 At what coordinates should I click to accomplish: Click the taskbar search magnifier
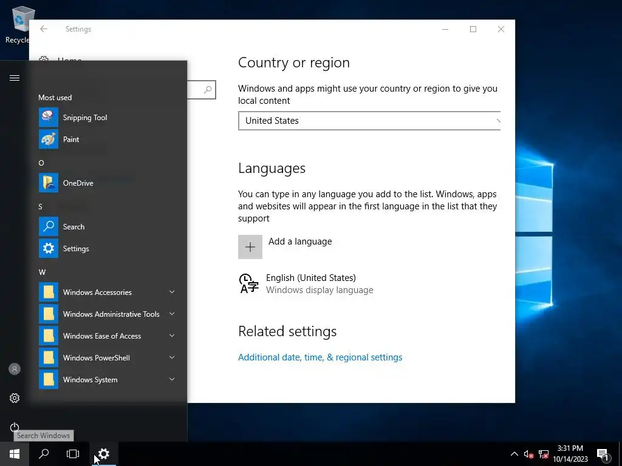point(44,454)
